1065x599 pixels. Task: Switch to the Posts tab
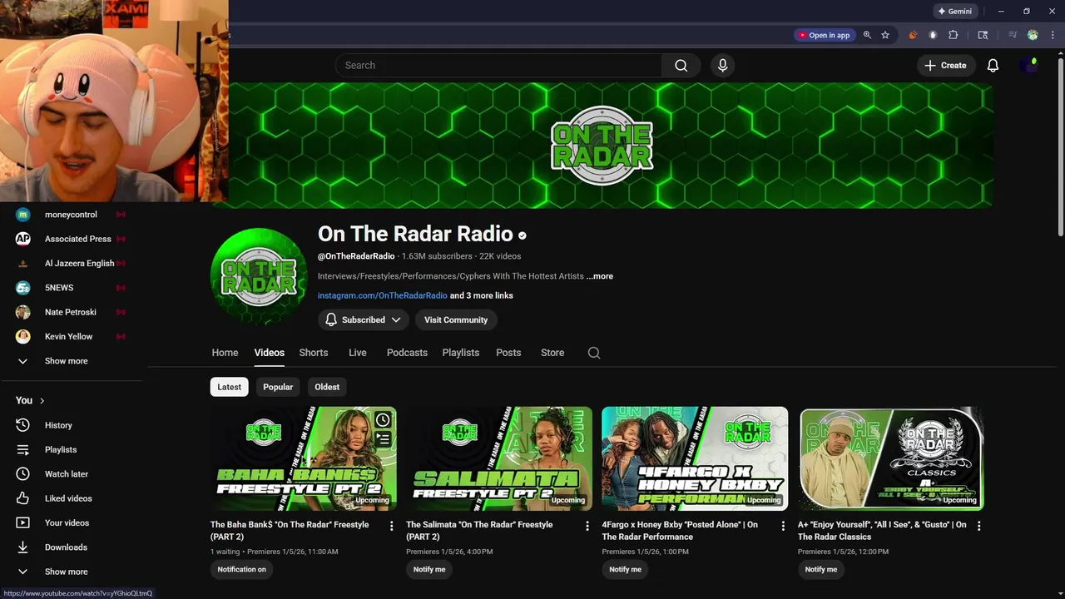coord(508,353)
